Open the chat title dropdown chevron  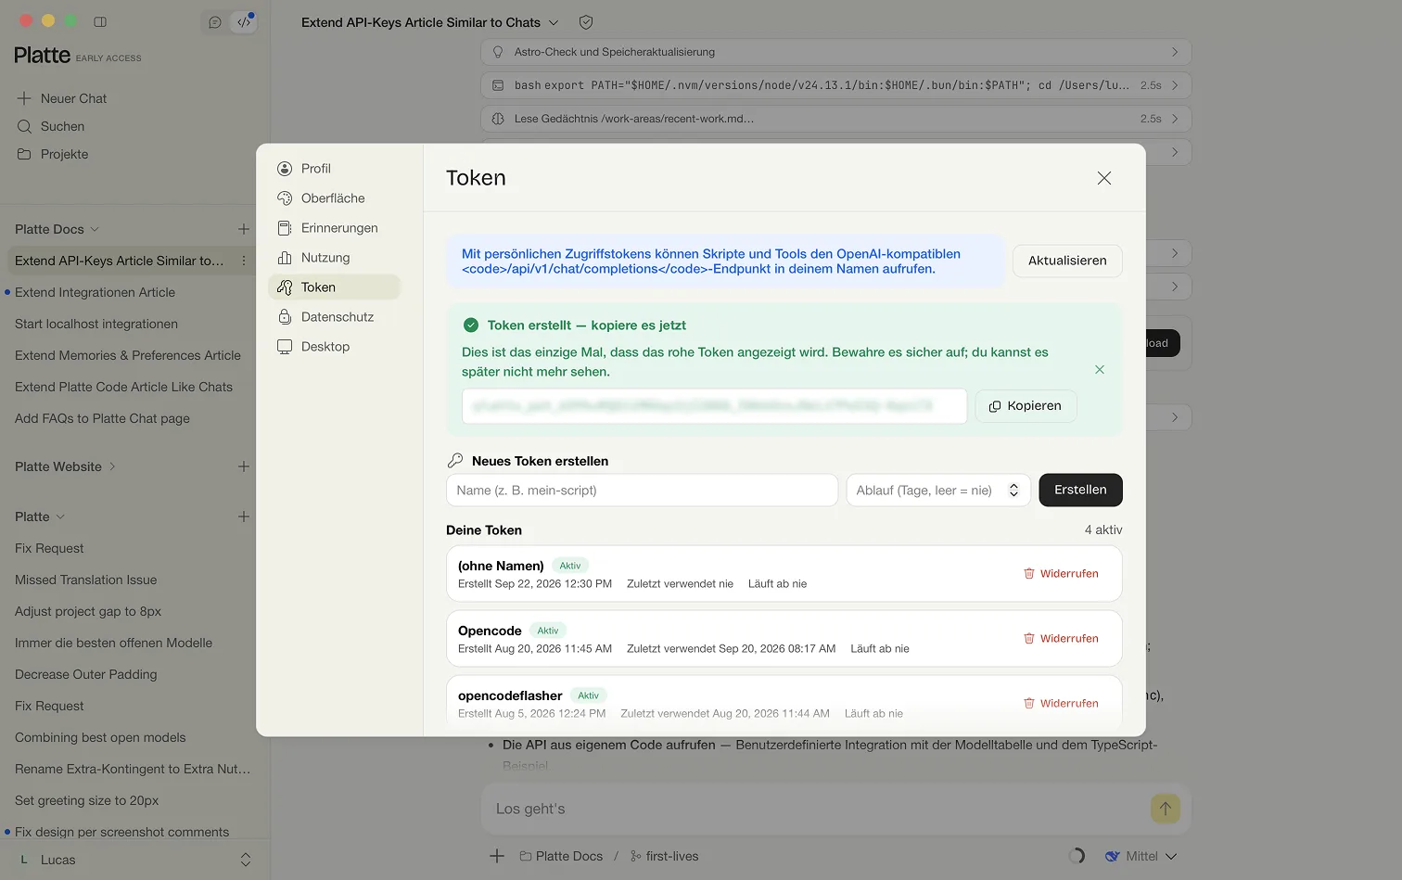pyautogui.click(x=554, y=22)
